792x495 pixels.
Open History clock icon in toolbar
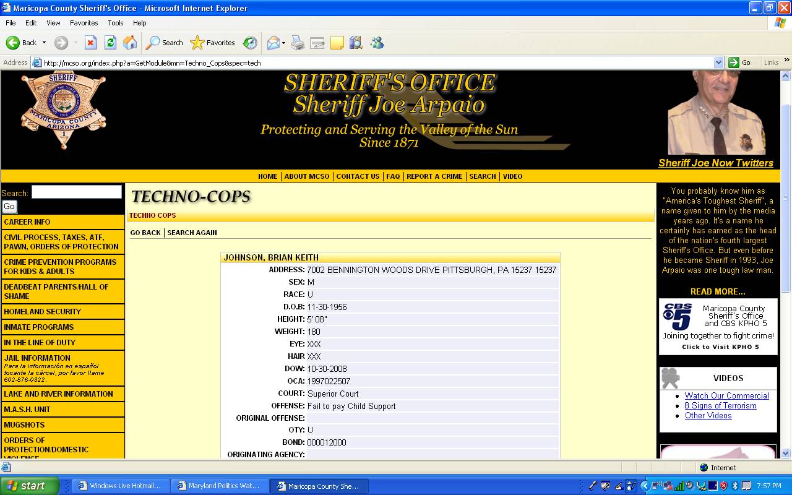[250, 43]
